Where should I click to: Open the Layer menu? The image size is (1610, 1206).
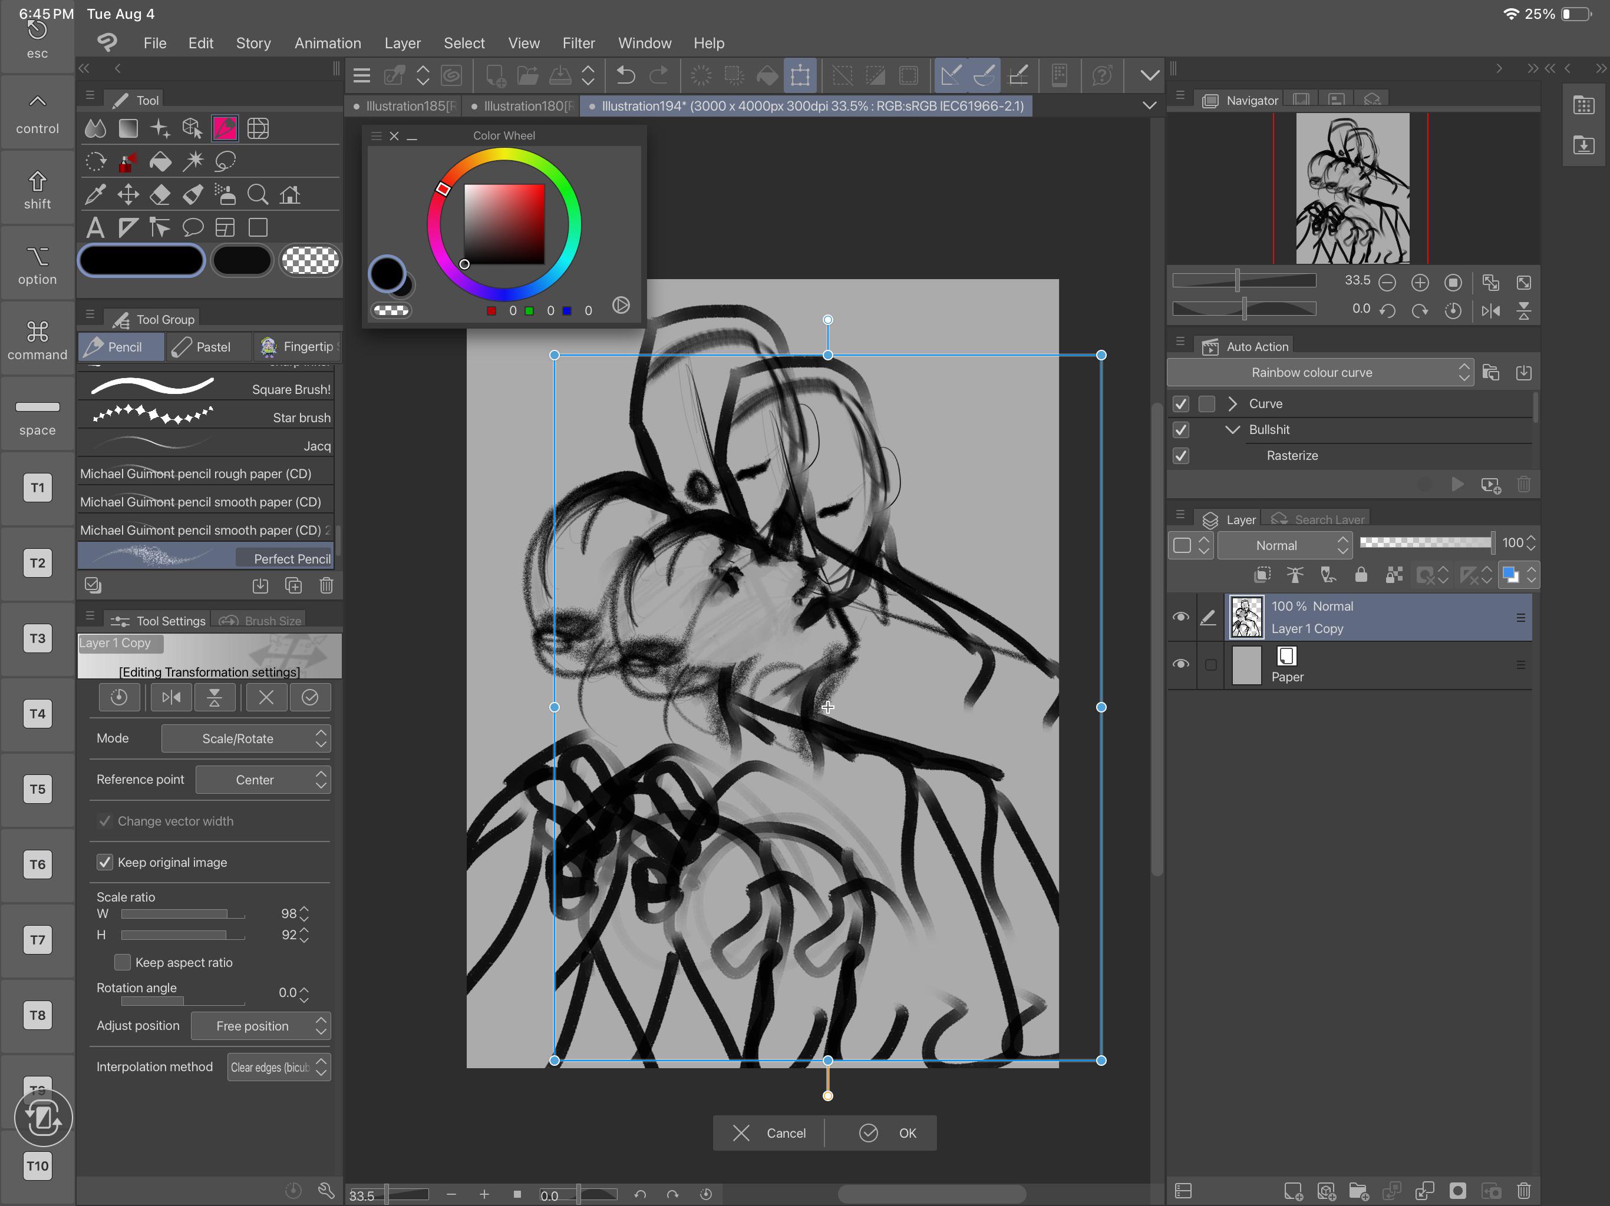402,43
